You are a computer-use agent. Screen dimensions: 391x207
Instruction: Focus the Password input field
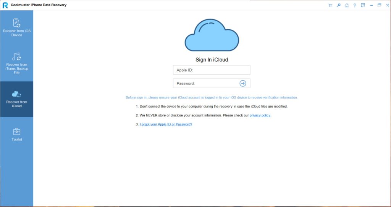coord(212,83)
